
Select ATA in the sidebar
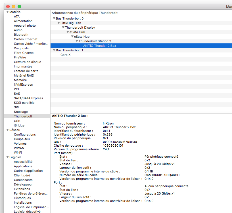pos(17,16)
